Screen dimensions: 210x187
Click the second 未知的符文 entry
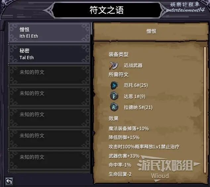click(49, 96)
